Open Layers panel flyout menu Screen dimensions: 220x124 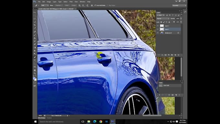[181, 13]
